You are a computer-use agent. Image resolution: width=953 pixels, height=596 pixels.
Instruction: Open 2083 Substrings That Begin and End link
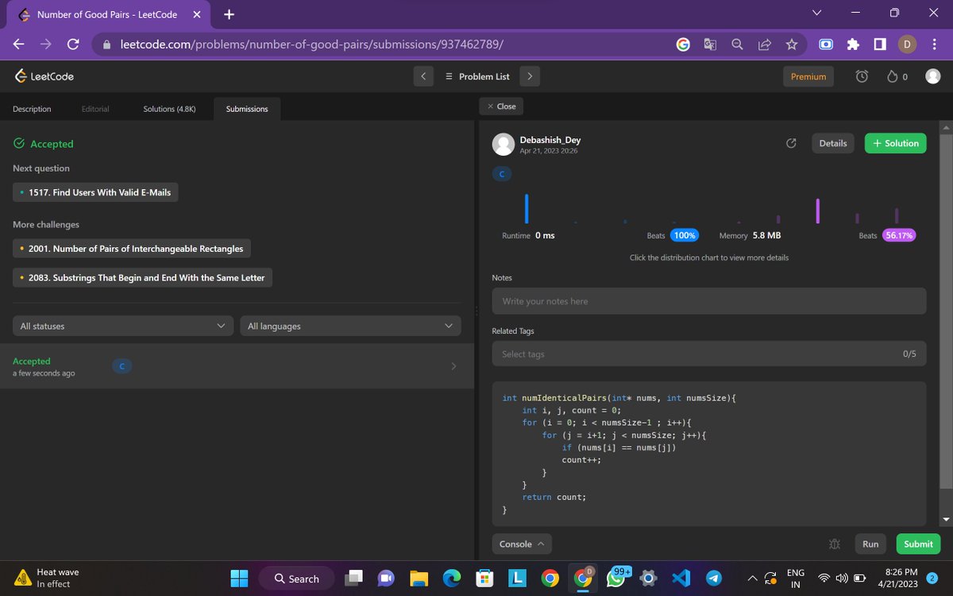tap(143, 277)
